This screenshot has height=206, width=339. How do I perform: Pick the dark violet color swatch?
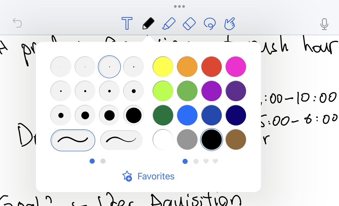(236, 91)
